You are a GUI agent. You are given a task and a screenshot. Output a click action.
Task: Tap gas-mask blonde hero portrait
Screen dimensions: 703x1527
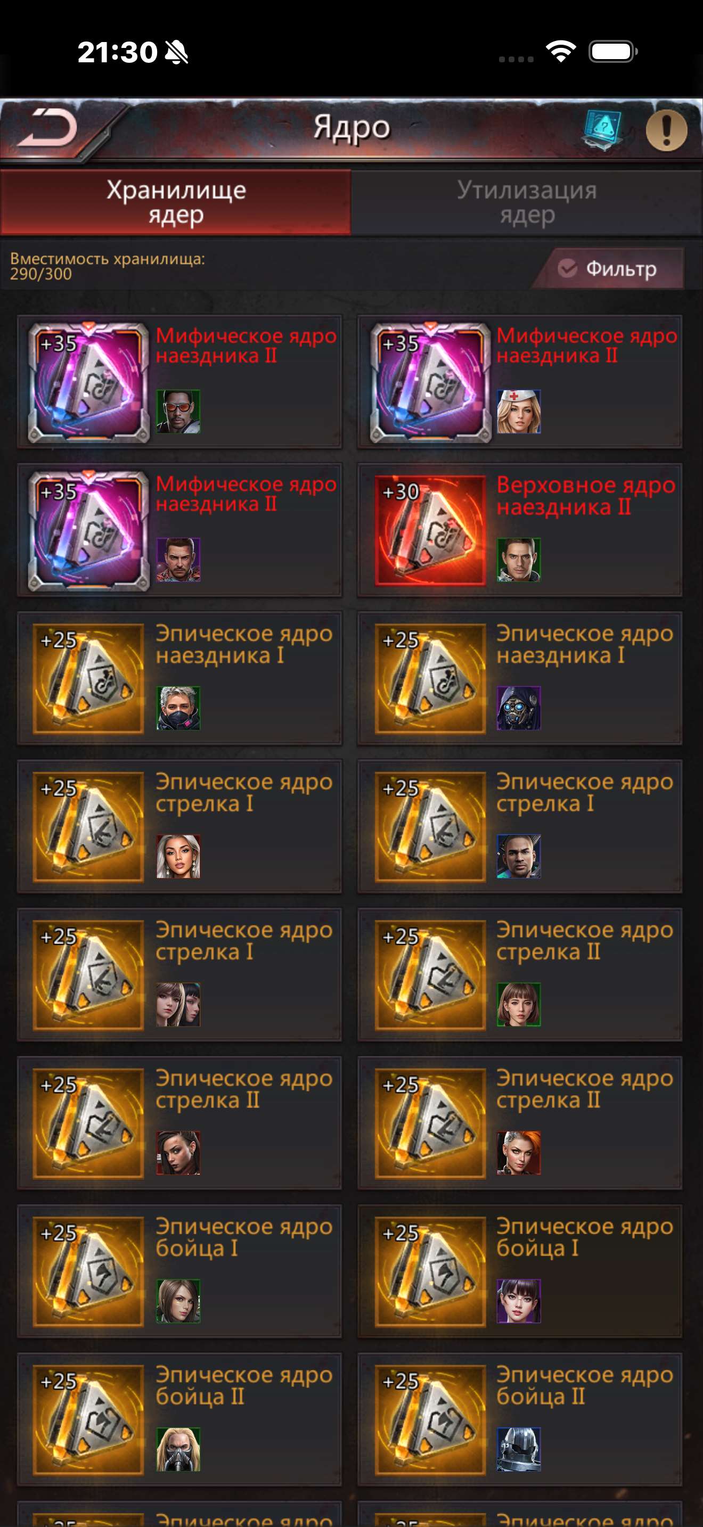pos(178,1449)
